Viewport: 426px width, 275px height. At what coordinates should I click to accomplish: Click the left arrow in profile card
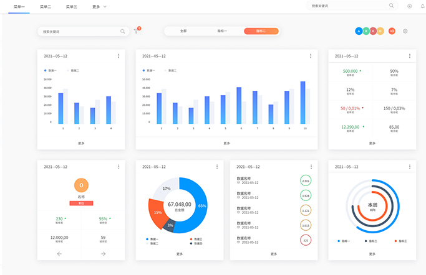click(x=59, y=254)
